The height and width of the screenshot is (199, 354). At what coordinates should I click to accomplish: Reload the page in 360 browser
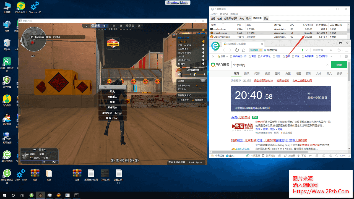pyautogui.click(x=237, y=50)
